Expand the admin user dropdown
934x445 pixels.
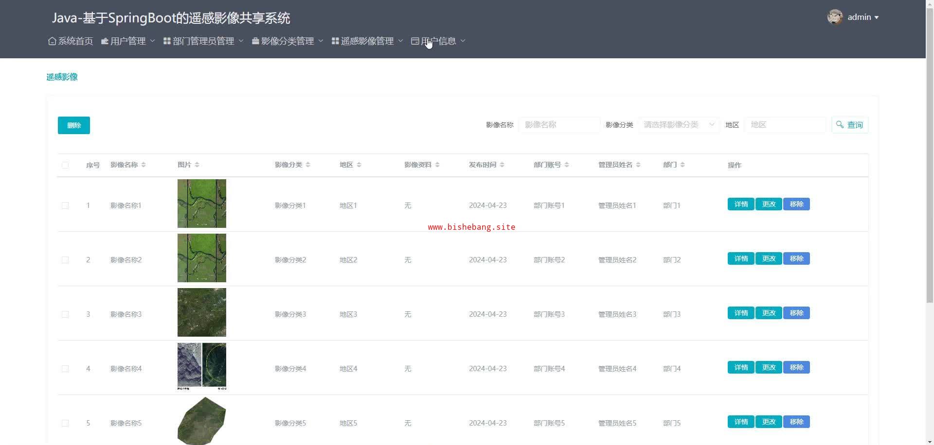[862, 17]
